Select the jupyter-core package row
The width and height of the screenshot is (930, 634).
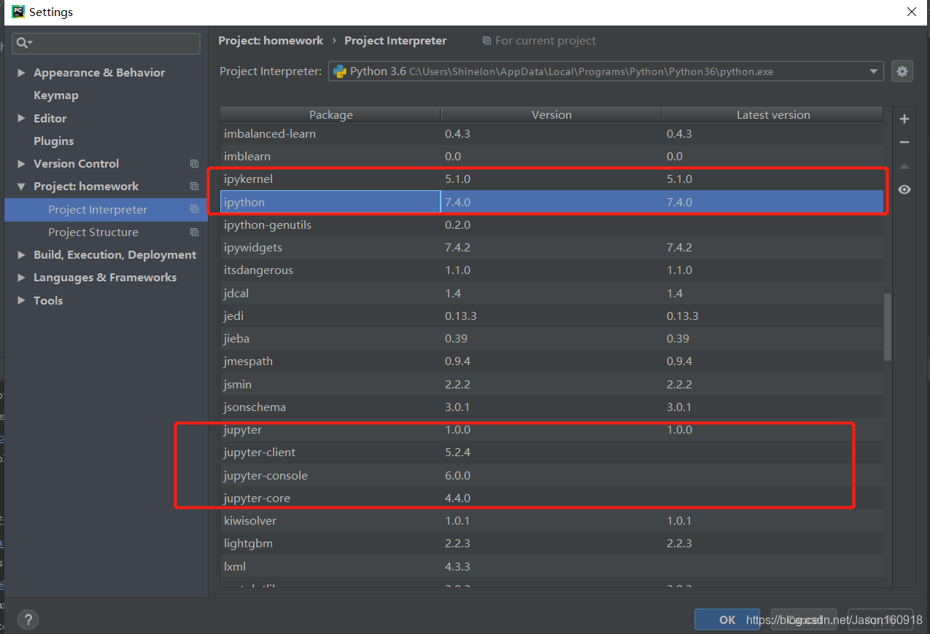point(551,498)
